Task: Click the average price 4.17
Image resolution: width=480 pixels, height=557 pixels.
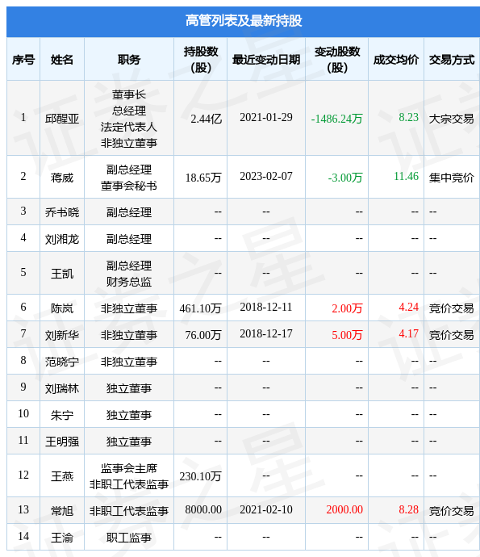Action: tap(409, 333)
